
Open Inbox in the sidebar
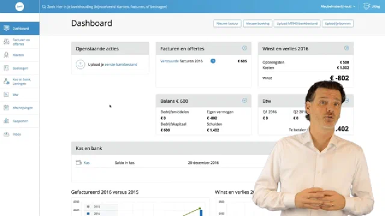pyautogui.click(x=20, y=134)
